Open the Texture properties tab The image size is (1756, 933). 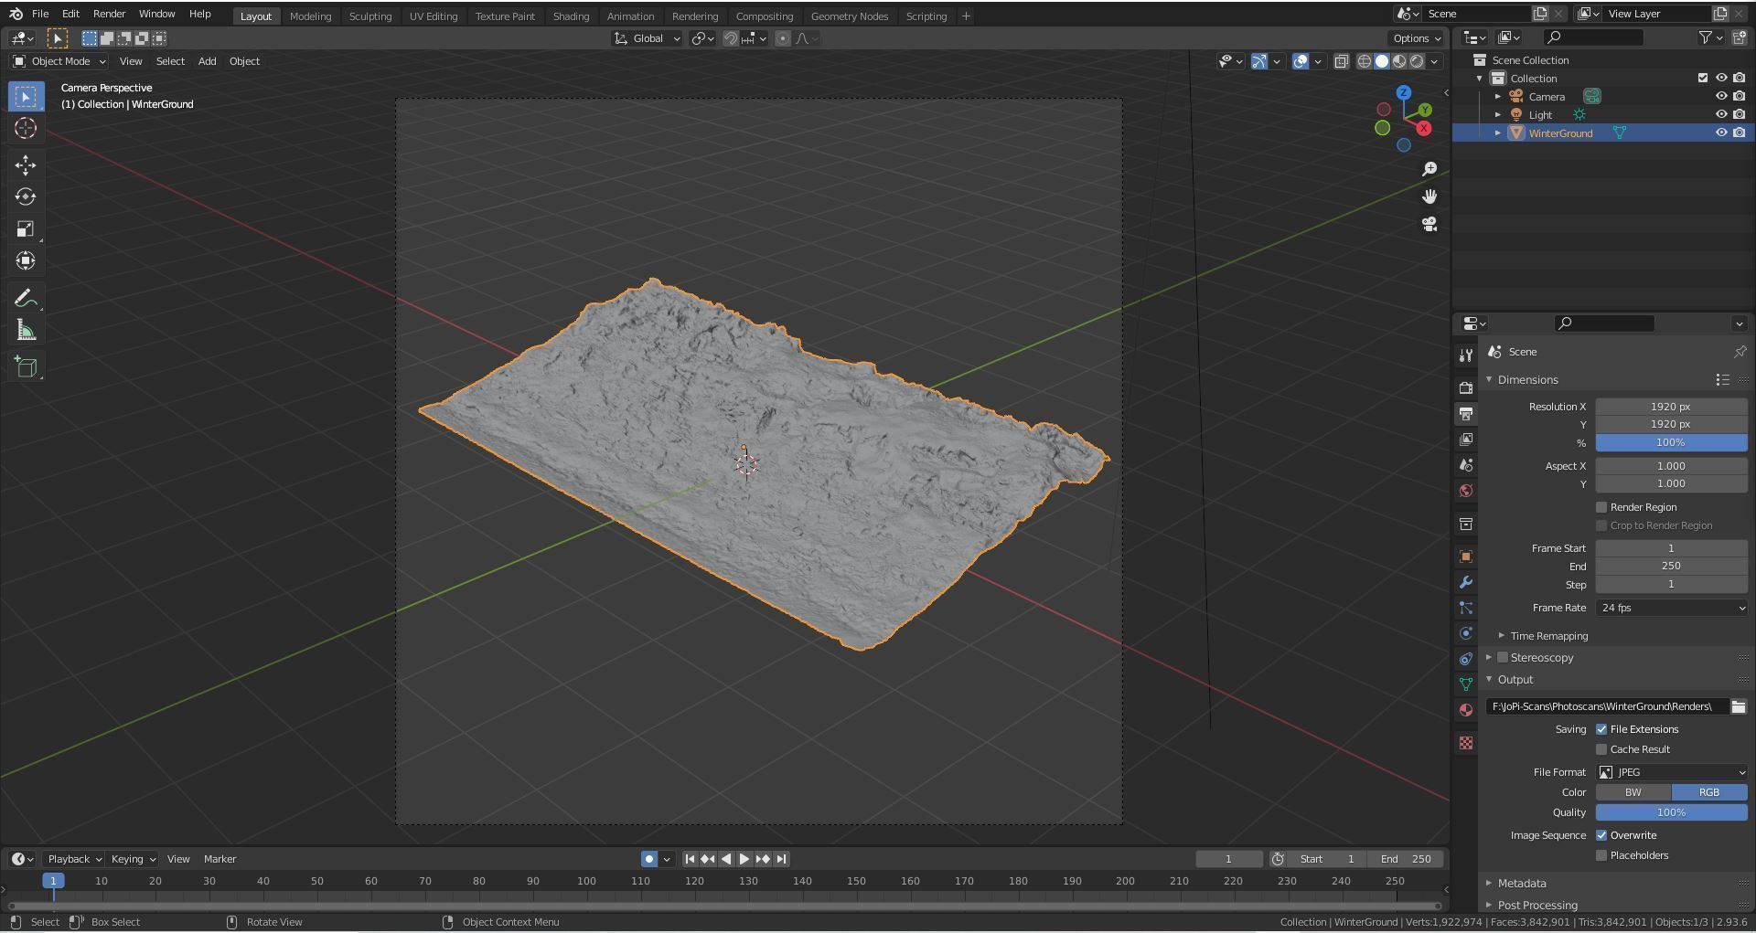[x=1466, y=743]
